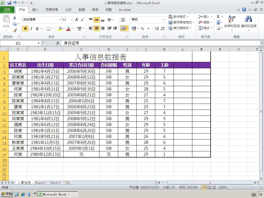The width and height of the screenshot is (264, 198).
Task: Click the increase indent icon
Action: tap(115, 28)
